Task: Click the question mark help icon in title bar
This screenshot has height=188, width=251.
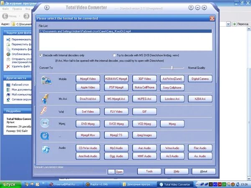Action: pos(191,8)
